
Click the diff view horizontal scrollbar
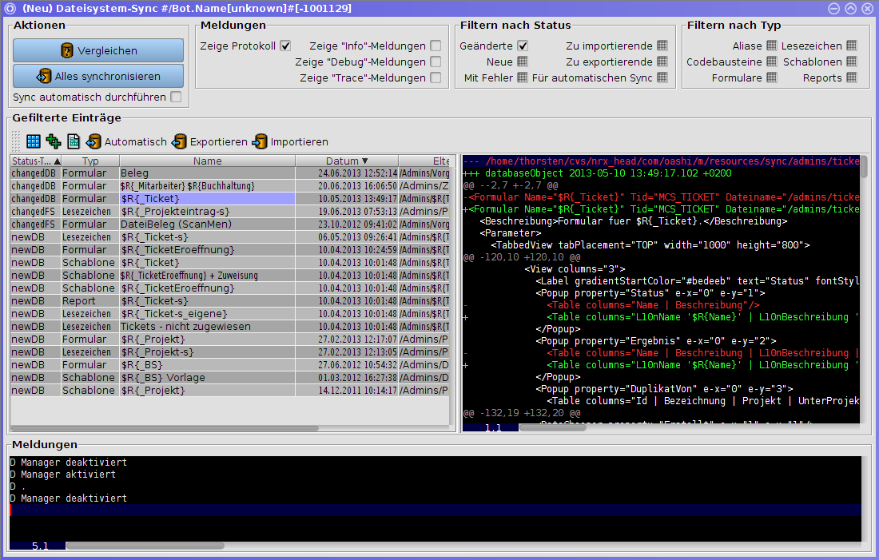pyautogui.click(x=551, y=427)
